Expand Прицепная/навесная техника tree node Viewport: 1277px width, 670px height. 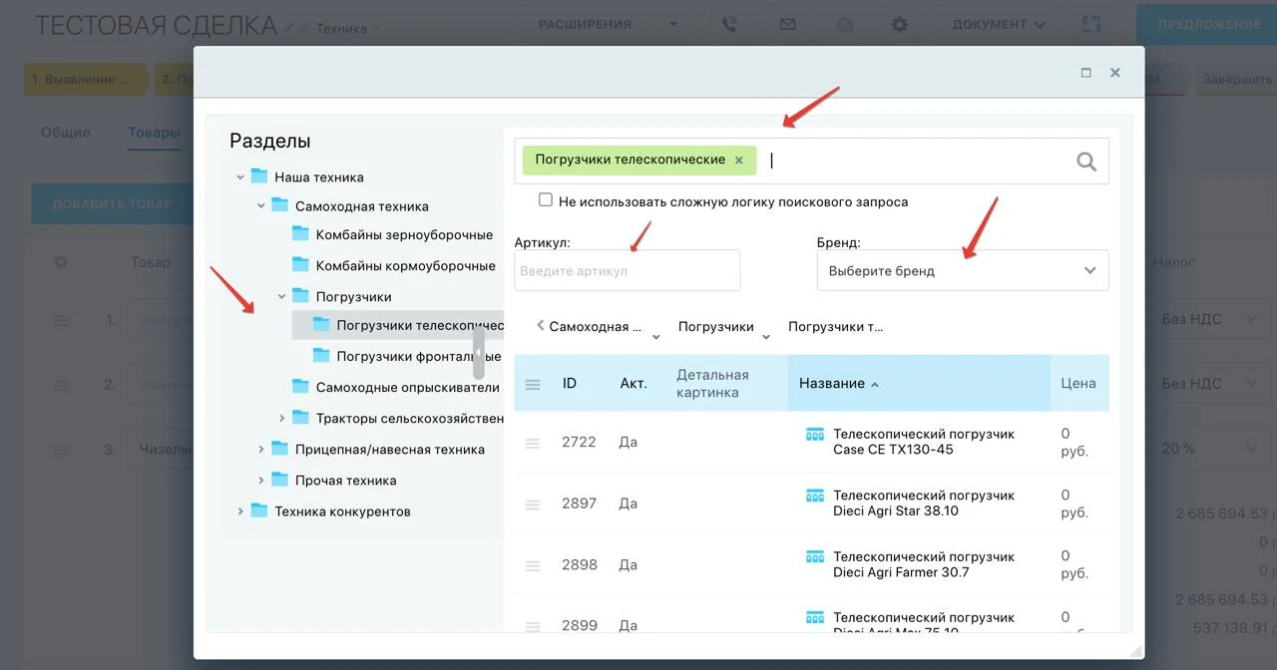(261, 450)
